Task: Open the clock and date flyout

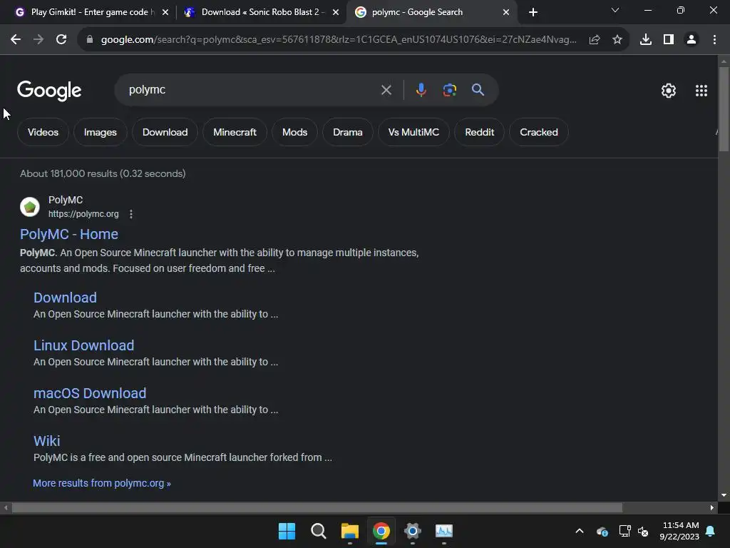Action: pyautogui.click(x=679, y=531)
